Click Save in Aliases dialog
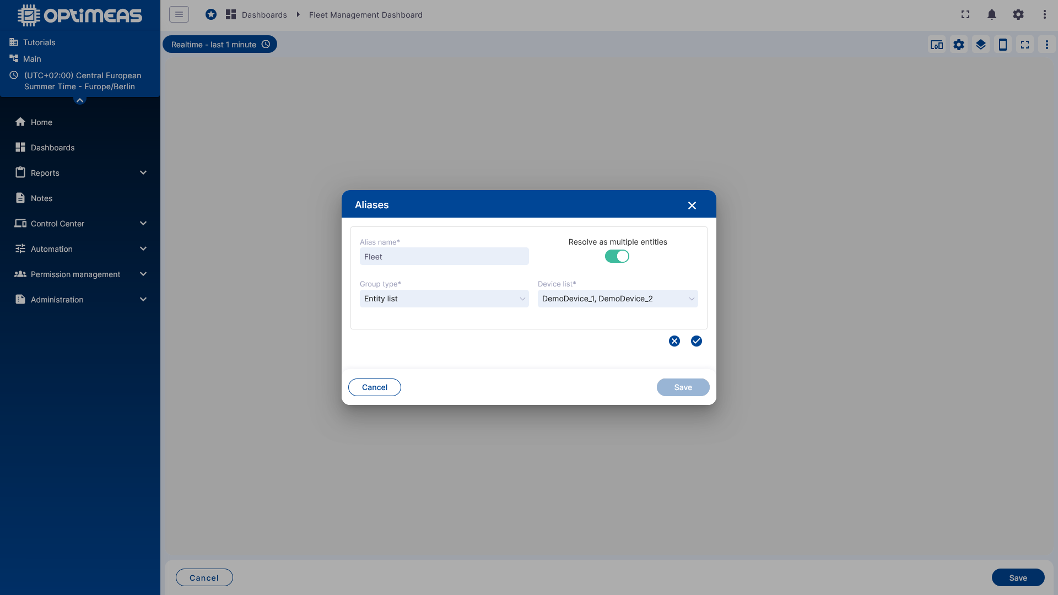1058x595 pixels. click(x=683, y=387)
